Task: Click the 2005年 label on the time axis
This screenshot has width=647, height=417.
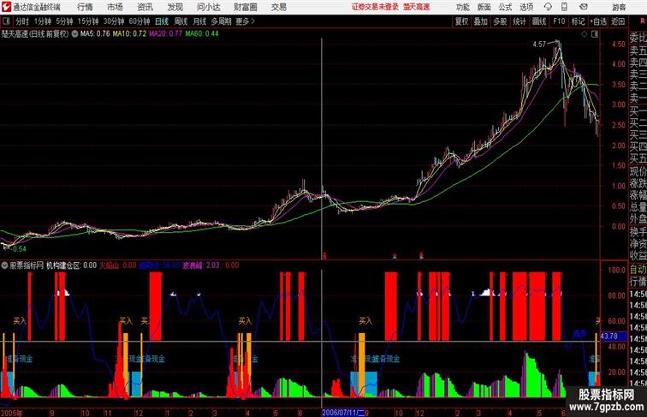Action: pyautogui.click(x=12, y=413)
